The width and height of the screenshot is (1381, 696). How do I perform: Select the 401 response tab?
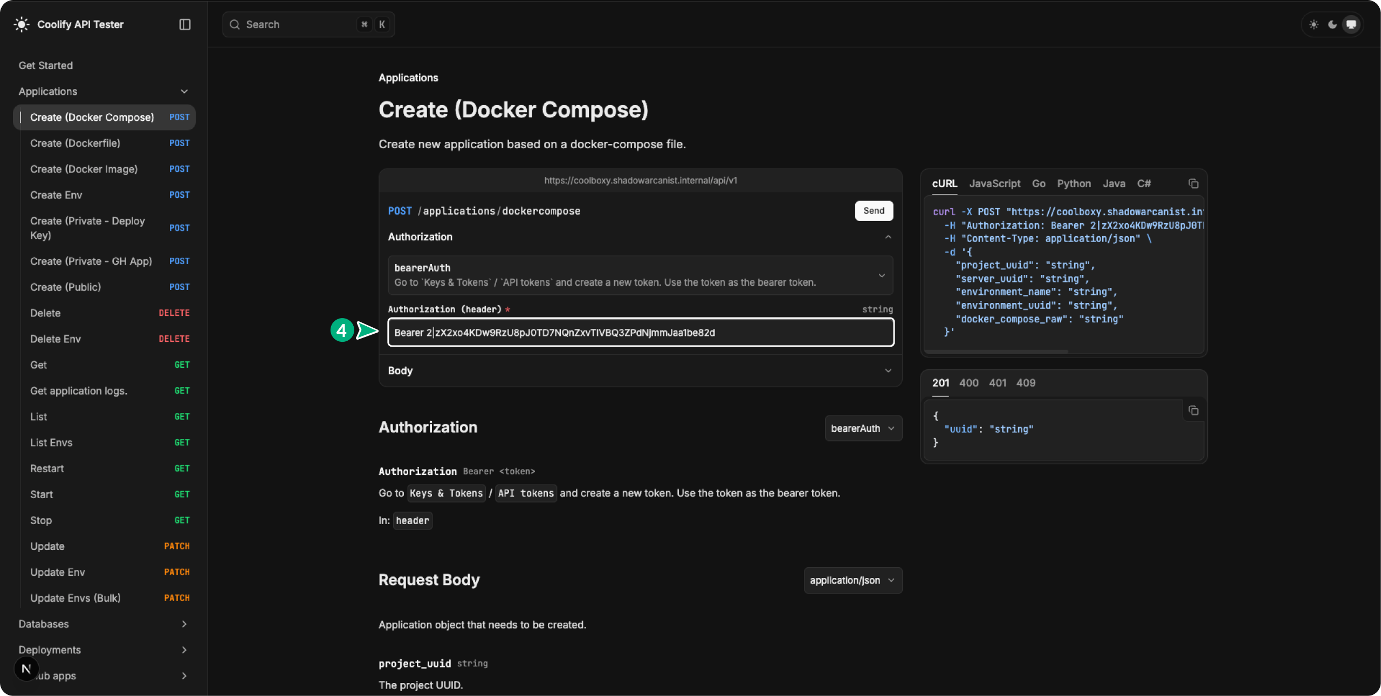click(997, 383)
